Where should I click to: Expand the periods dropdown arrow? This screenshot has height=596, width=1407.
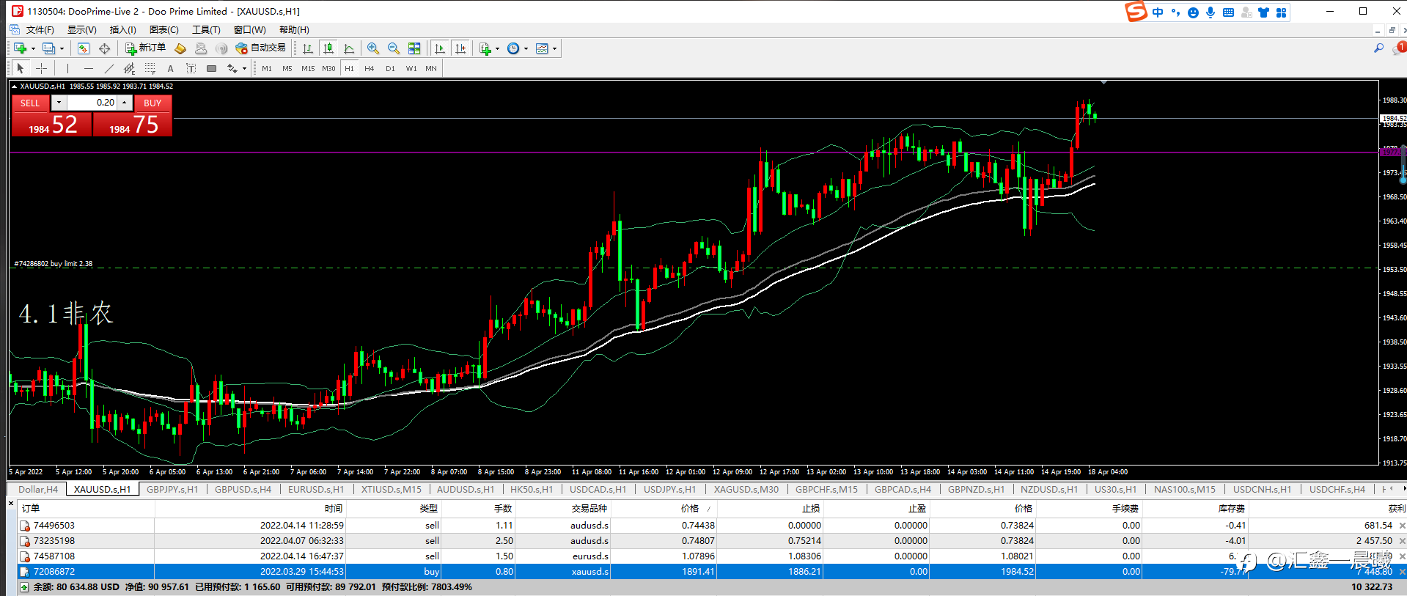pos(526,49)
